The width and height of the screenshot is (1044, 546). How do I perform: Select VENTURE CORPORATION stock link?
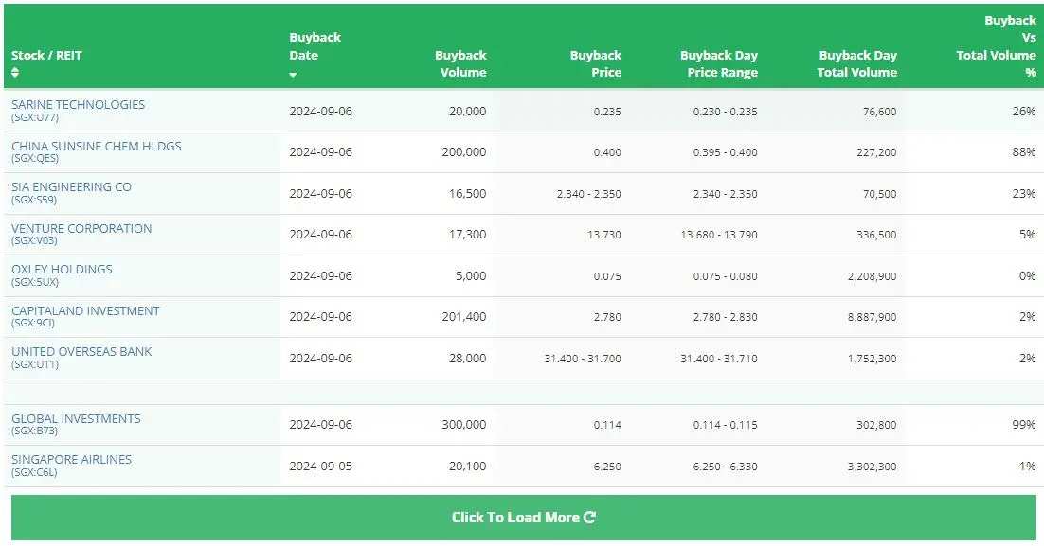(81, 228)
